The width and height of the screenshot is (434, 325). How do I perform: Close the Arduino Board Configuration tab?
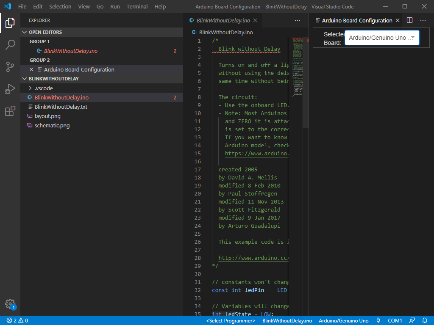coord(398,20)
